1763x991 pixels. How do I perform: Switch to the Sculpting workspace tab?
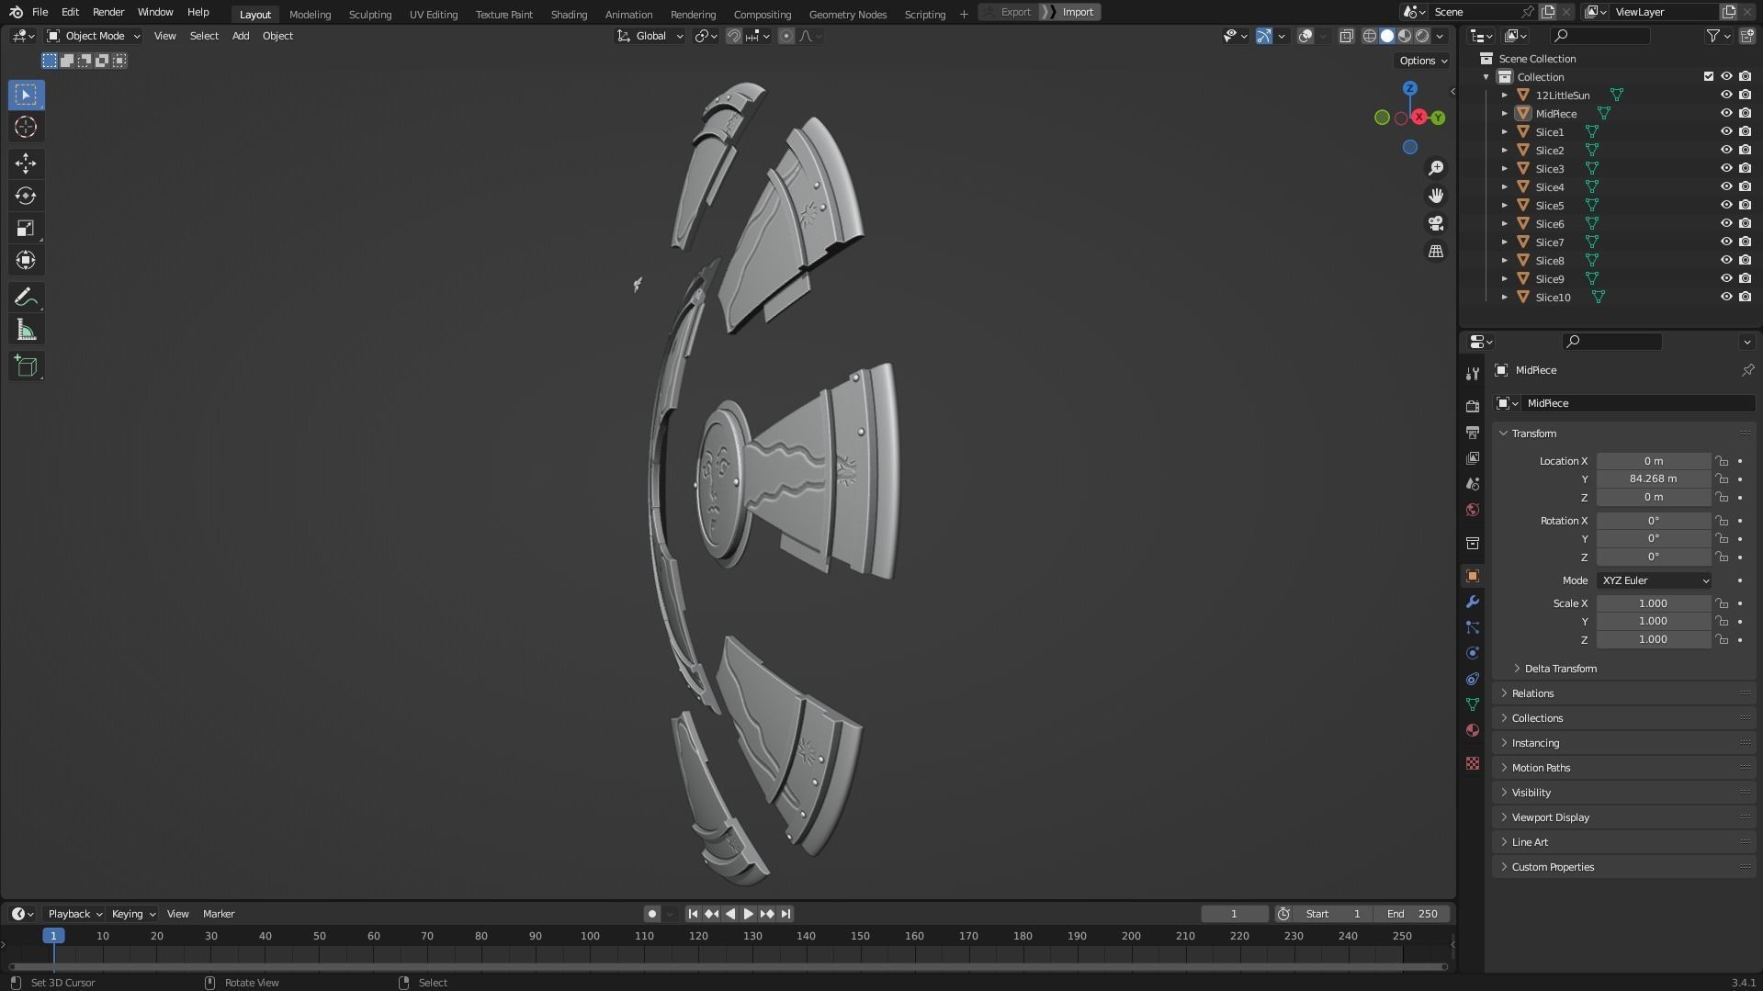[369, 14]
